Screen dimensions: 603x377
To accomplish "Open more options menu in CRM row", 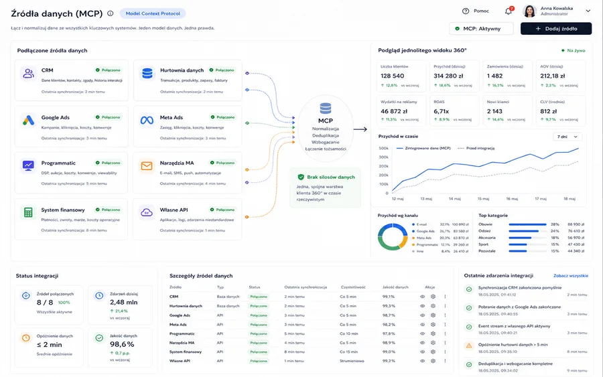I will 445,297.
